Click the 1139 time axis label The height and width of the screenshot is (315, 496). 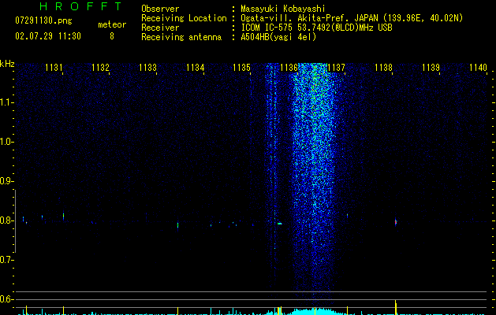[431, 68]
